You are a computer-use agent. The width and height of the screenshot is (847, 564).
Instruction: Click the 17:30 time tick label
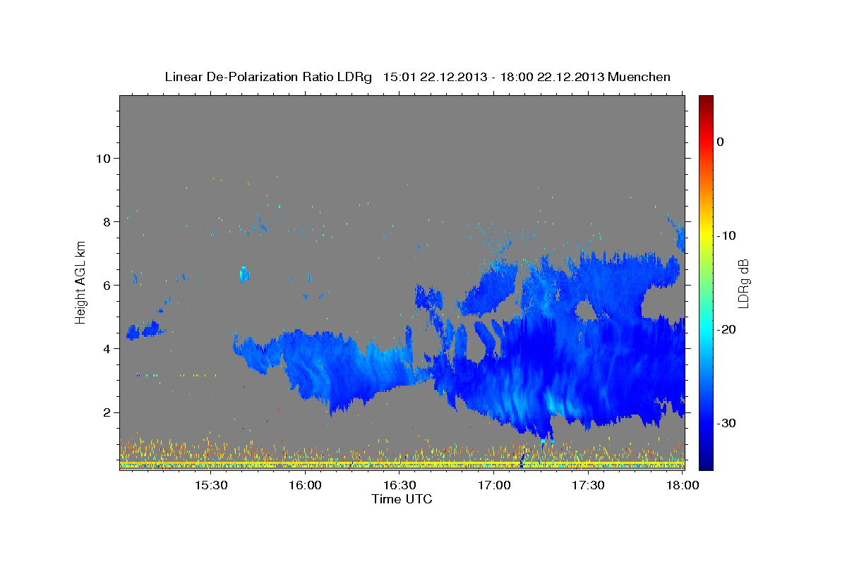click(588, 486)
